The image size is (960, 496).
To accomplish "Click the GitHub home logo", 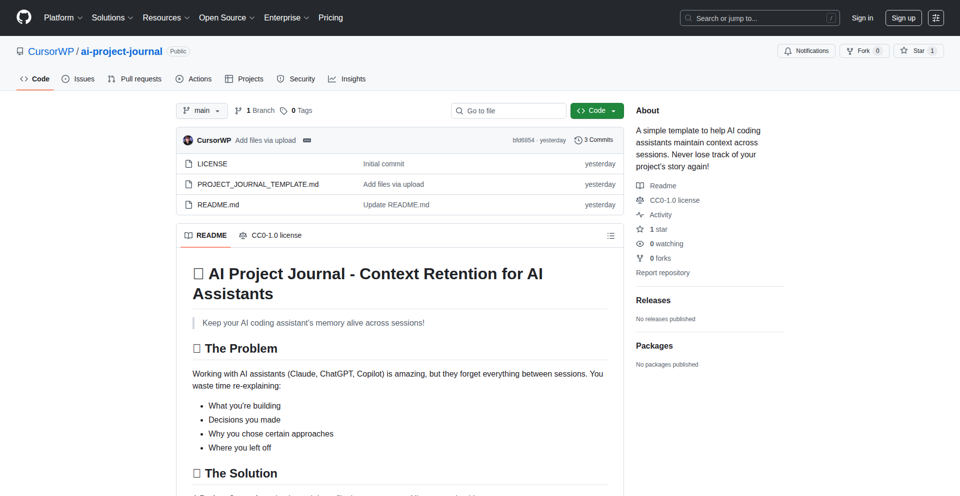I will (23, 17).
